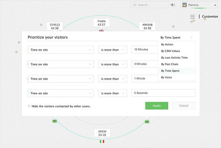Click visitor 494548 card
The image size is (221, 148).
(x=147, y=26)
